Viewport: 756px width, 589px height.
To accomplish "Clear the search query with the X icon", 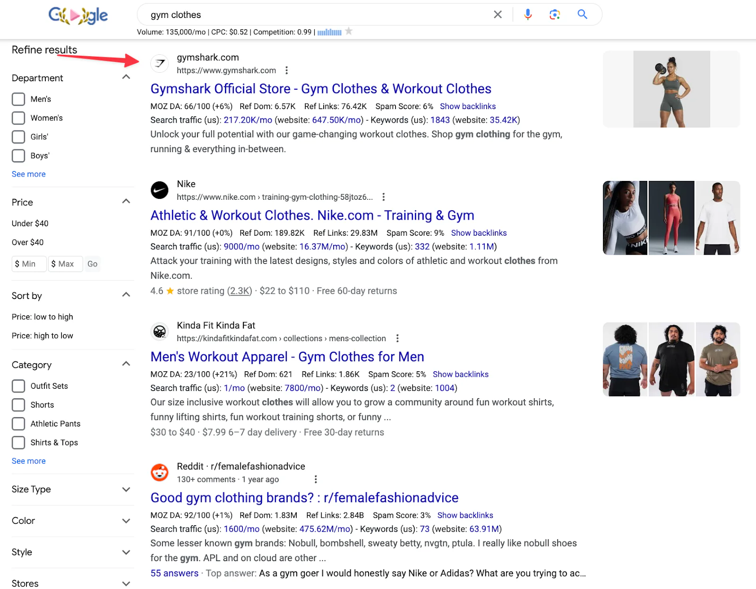I will tap(498, 14).
